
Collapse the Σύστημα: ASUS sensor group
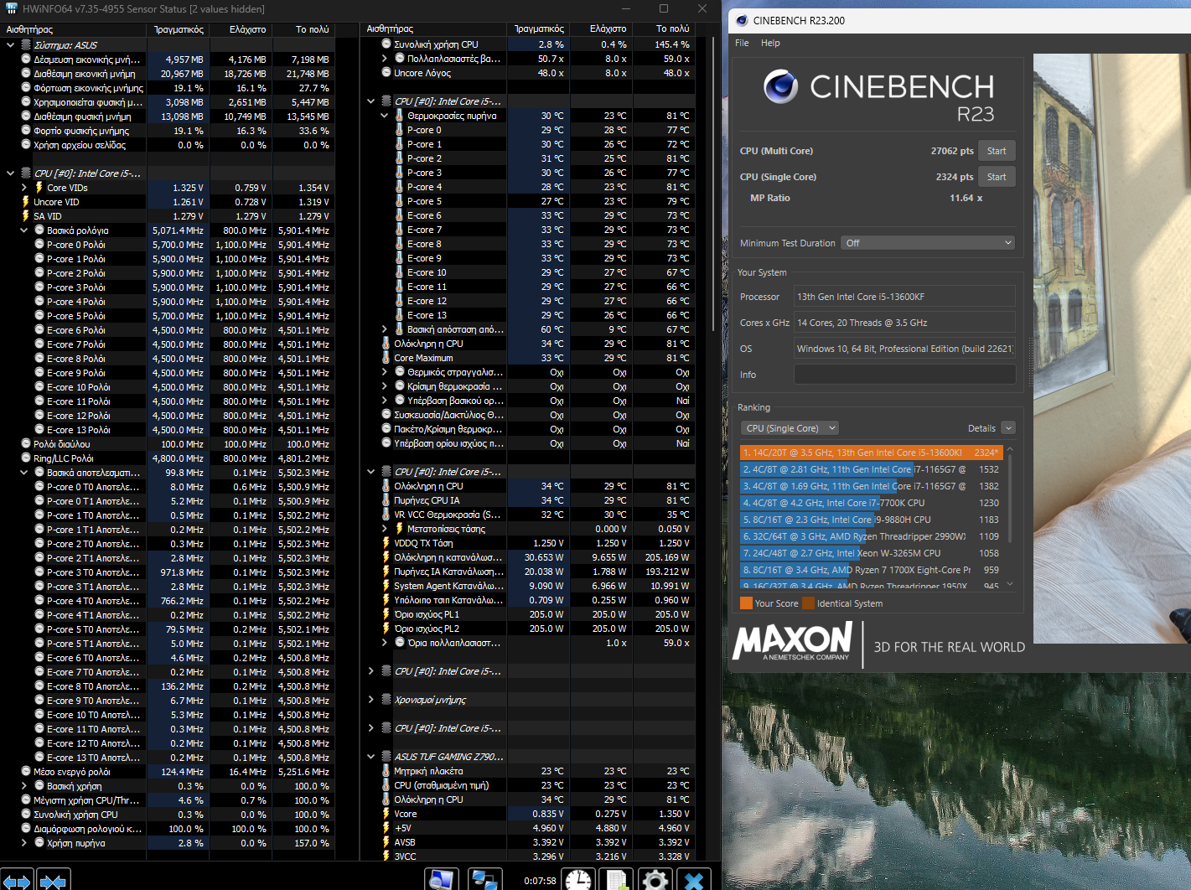pos(10,45)
